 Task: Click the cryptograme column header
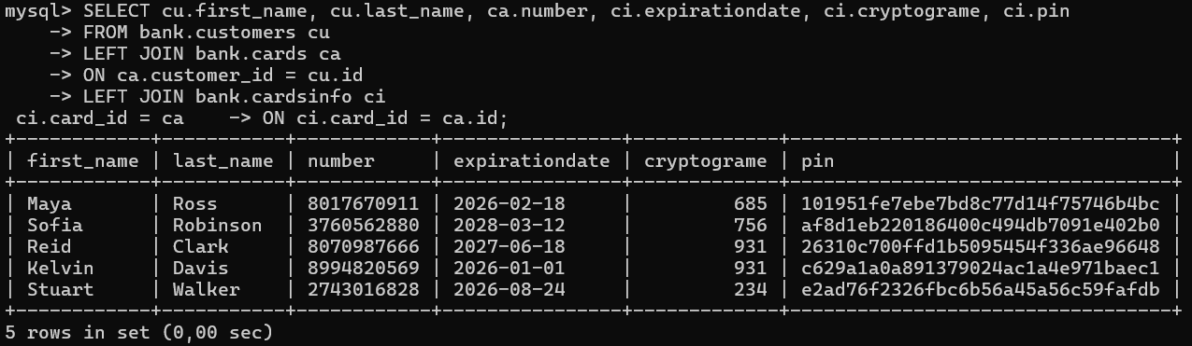pyautogui.click(x=706, y=161)
